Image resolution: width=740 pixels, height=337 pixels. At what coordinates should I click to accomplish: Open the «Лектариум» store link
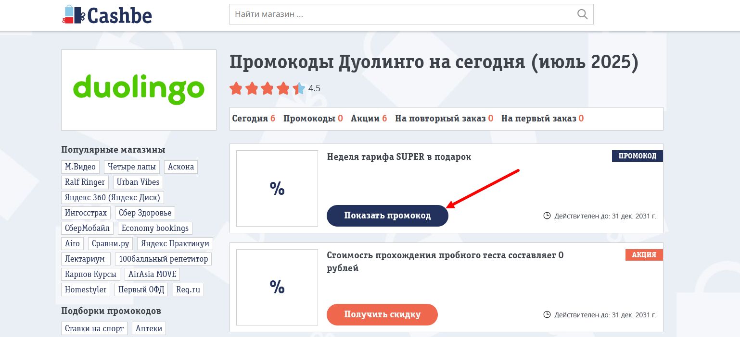(86, 259)
